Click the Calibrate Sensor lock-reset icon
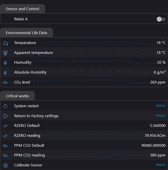The image size is (168, 170). (x=5, y=165)
